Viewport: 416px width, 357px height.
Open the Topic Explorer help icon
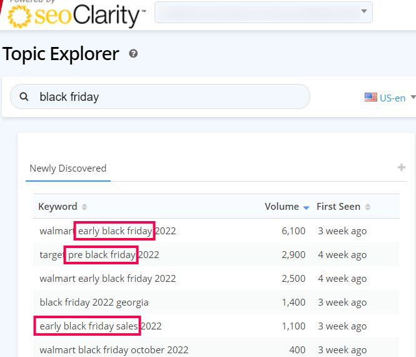click(133, 54)
